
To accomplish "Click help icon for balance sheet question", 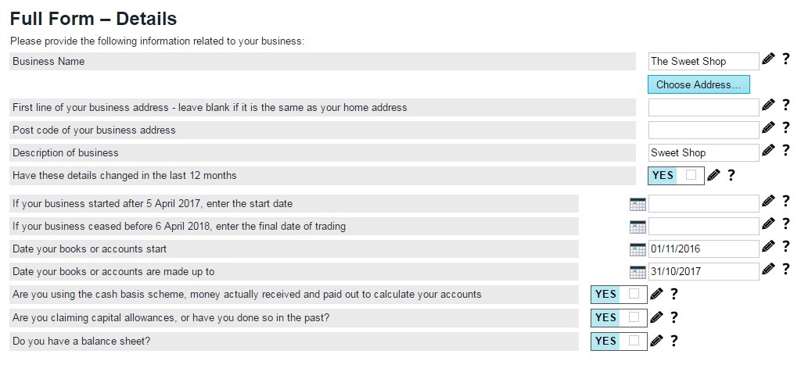I will pyautogui.click(x=673, y=340).
